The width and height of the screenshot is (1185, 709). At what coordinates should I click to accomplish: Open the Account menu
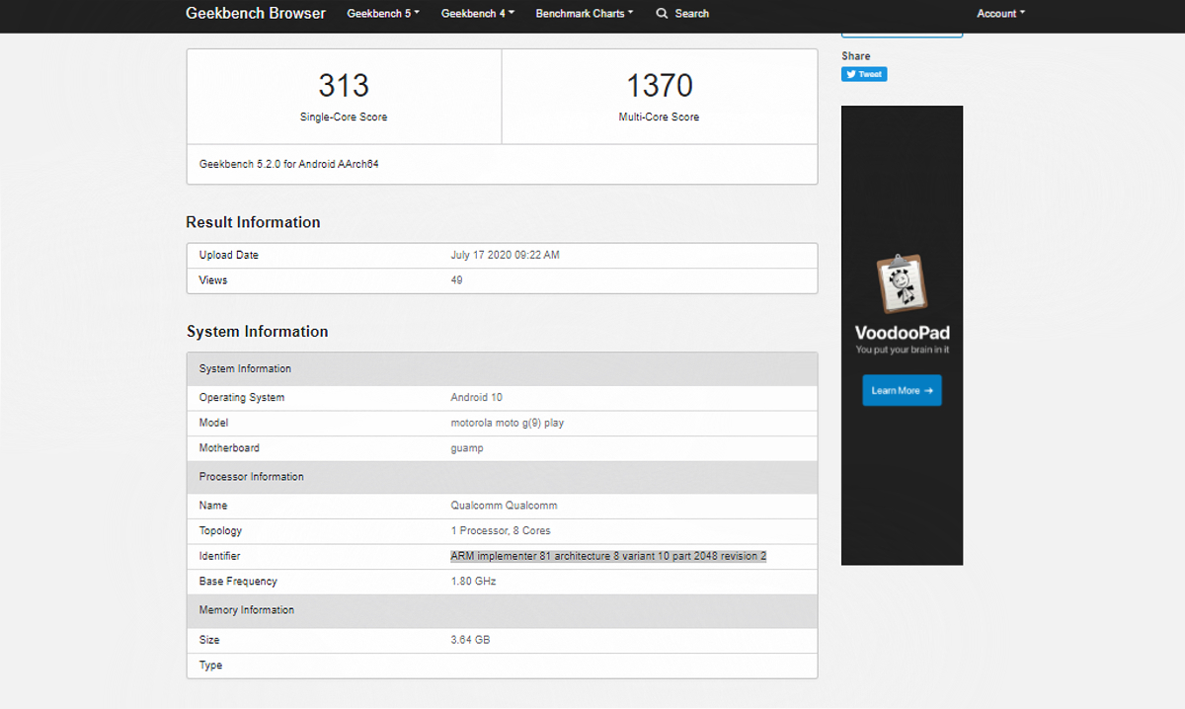point(1000,14)
